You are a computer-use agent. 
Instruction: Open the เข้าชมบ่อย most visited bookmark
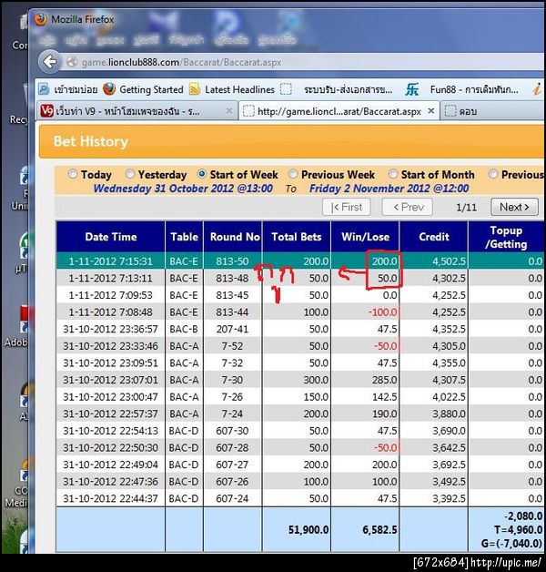[68, 89]
